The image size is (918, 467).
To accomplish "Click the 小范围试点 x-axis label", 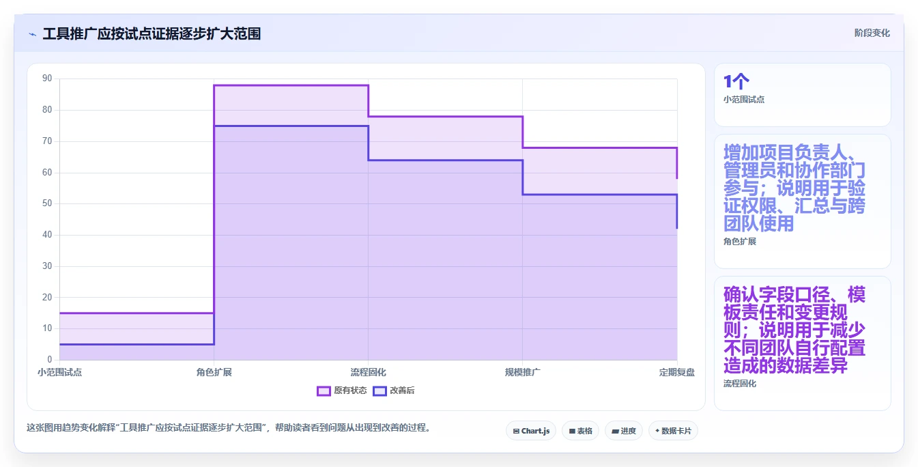I will coord(59,372).
